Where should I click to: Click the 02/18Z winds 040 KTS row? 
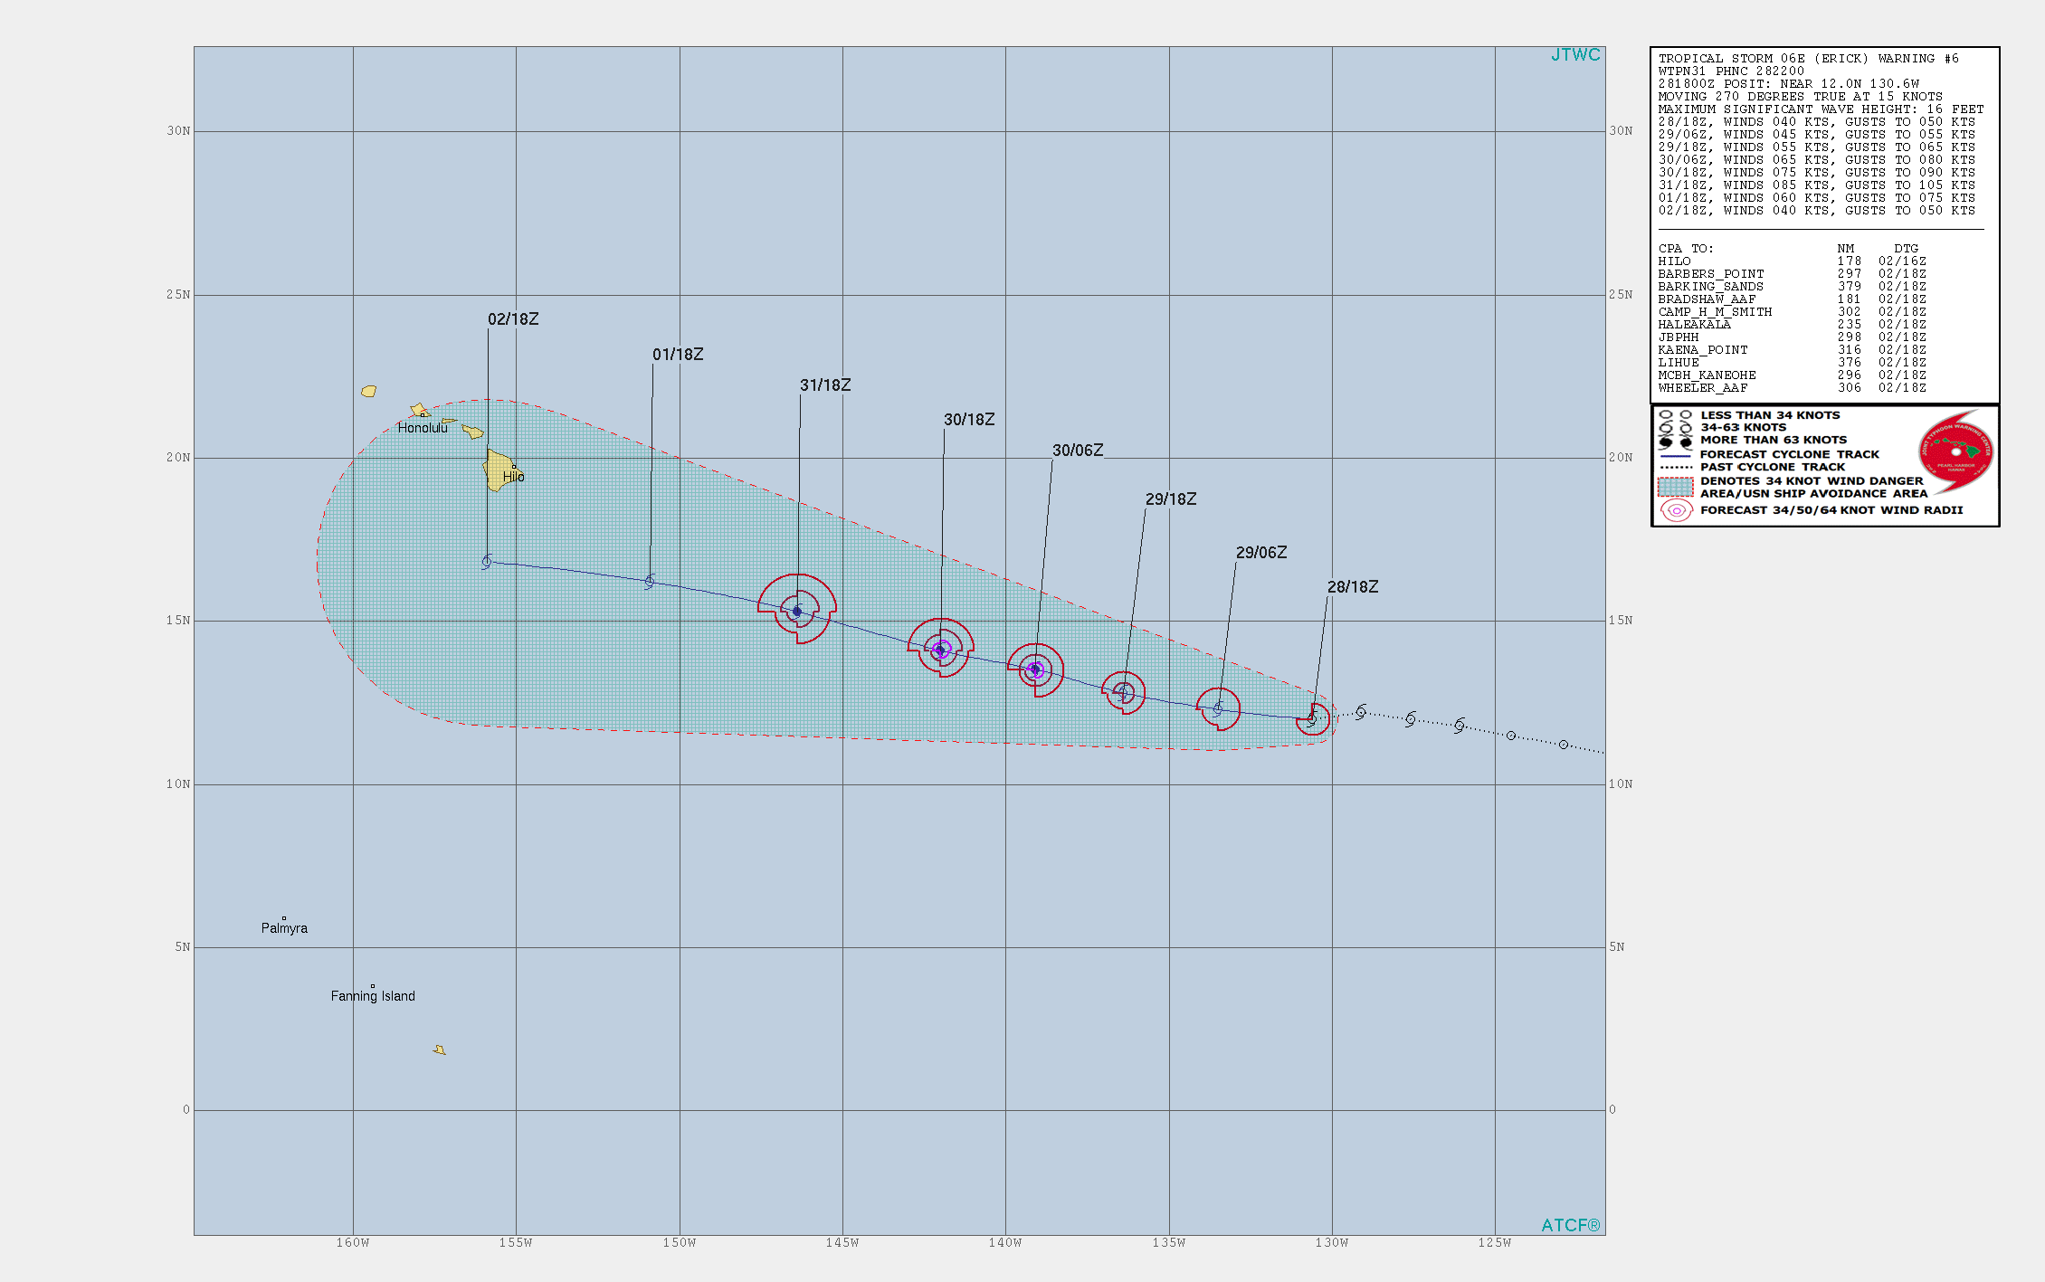pos(1816,211)
